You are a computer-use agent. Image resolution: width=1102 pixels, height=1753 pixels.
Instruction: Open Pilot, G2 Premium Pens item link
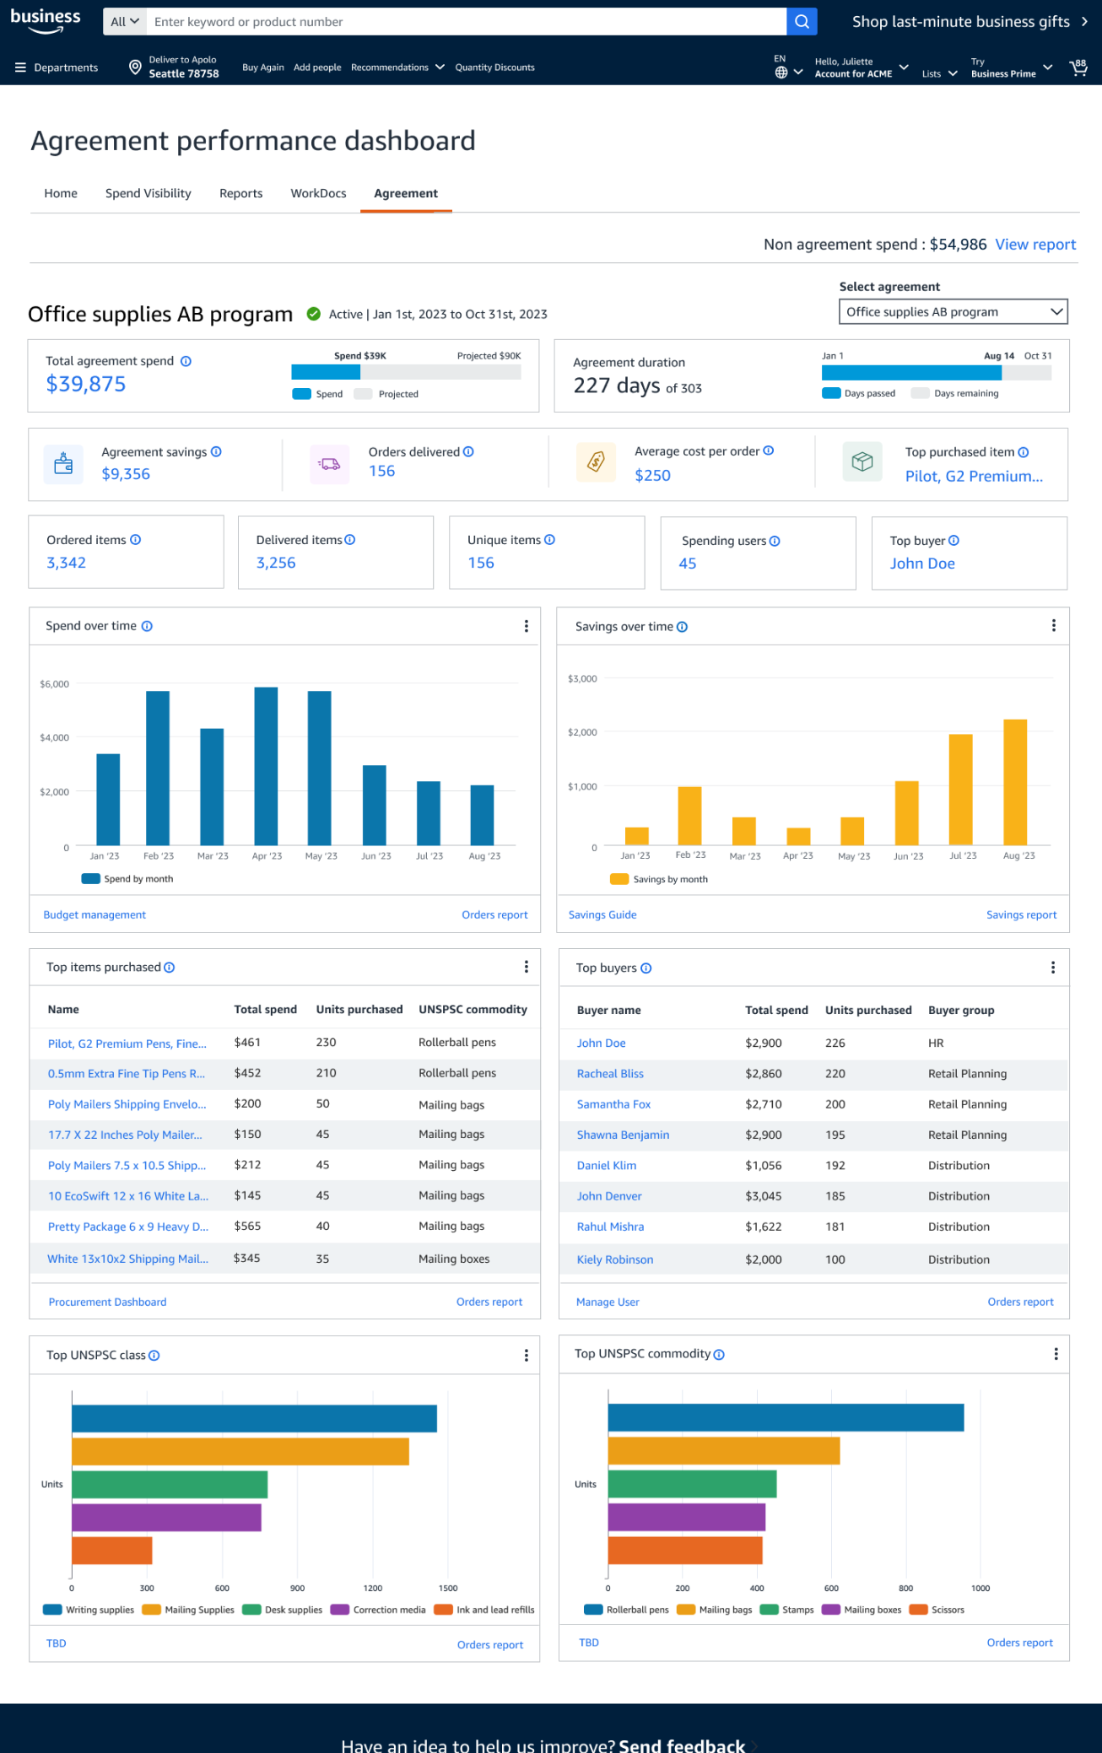(x=127, y=1044)
